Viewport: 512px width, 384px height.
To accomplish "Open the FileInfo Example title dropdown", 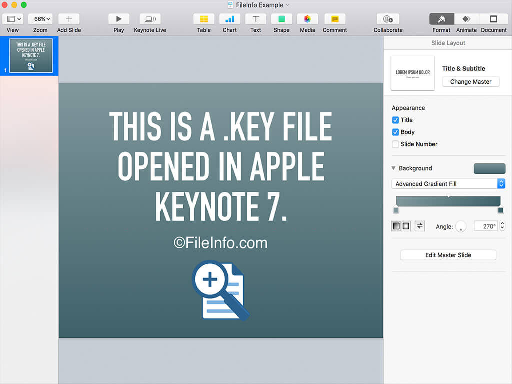I will tap(287, 5).
